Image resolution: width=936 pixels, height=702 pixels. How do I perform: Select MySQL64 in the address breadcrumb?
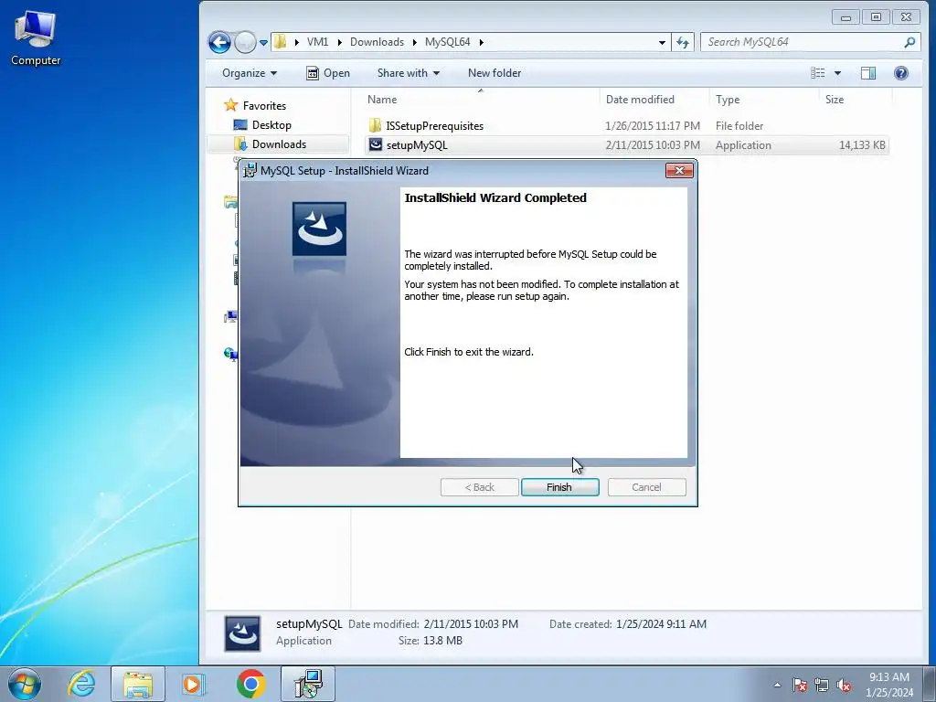point(447,42)
